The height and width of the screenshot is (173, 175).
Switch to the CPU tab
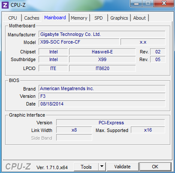coord(13,18)
